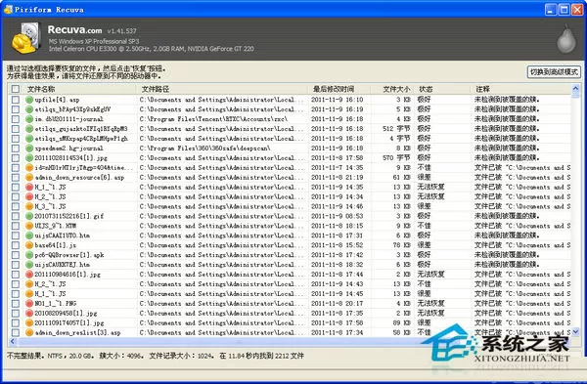587x384 pixels.
Task: Click red dot beside 20108209458[1].jpg
Action: click(x=29, y=314)
